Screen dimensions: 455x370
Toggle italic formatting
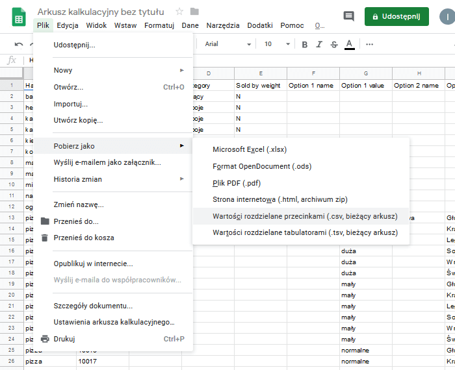click(319, 44)
